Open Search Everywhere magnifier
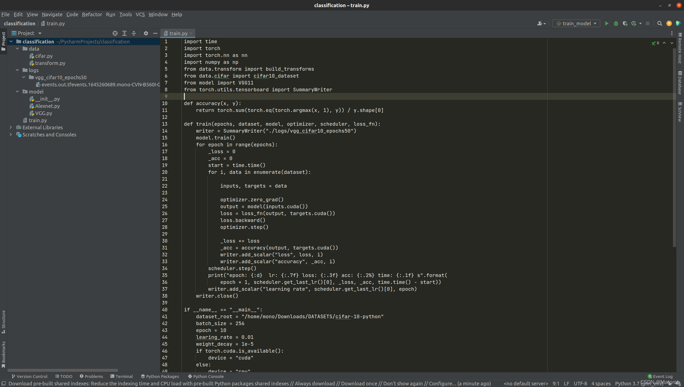 coord(659,24)
